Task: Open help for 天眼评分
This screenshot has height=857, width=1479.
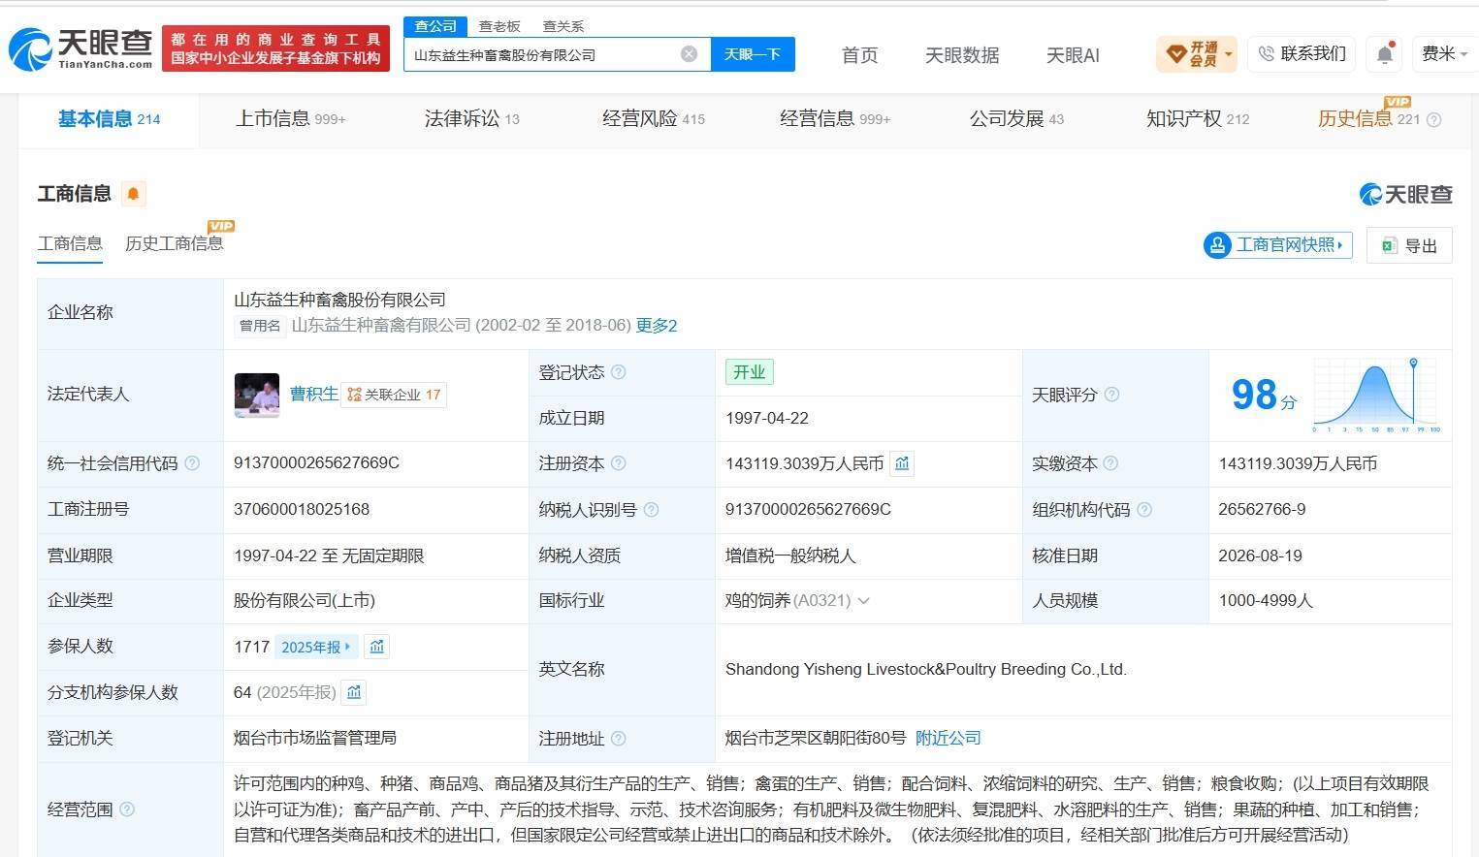Action: coord(1111,395)
